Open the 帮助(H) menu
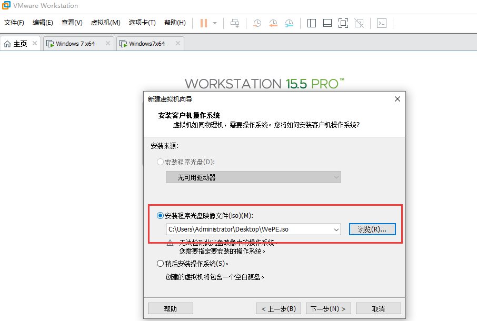Screen dimensions: 477x321 point(175,23)
